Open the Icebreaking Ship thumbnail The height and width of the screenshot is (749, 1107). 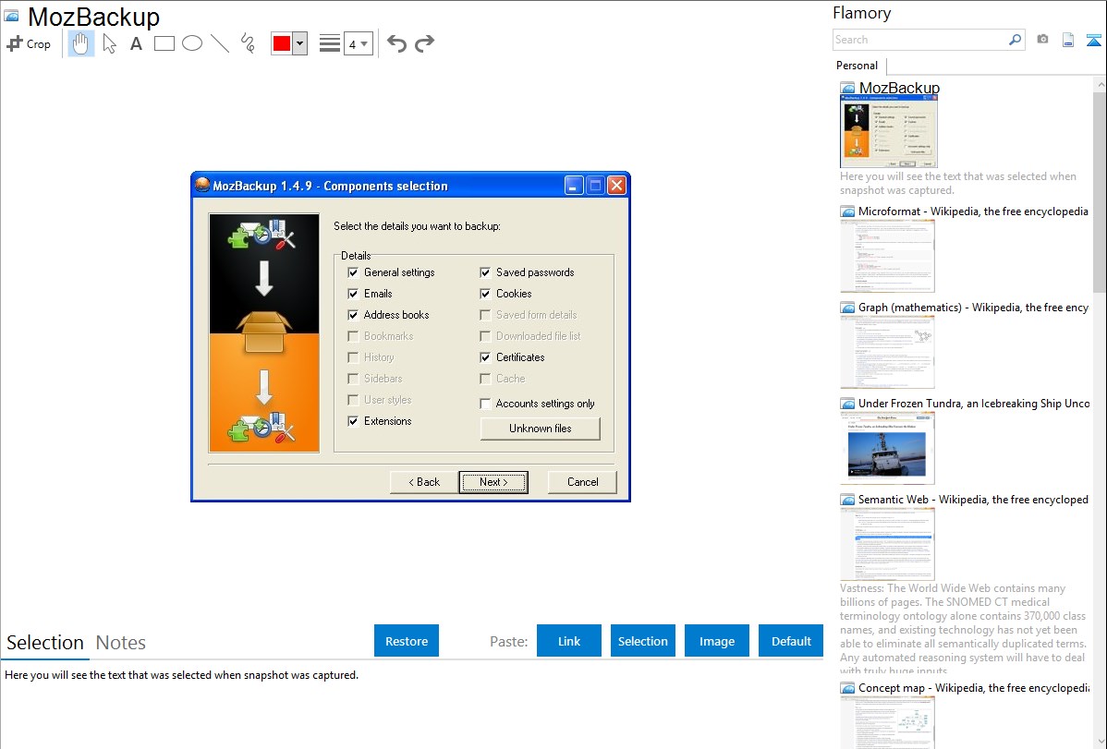pos(887,448)
